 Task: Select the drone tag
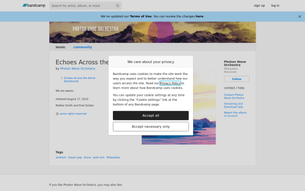coord(87,157)
